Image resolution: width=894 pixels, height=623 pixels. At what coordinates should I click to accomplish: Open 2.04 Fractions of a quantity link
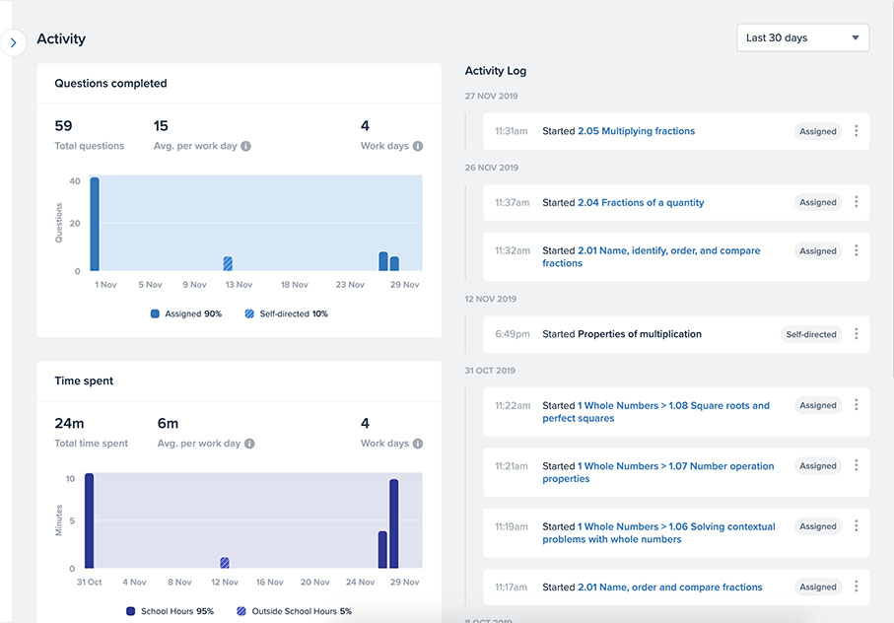tap(641, 203)
